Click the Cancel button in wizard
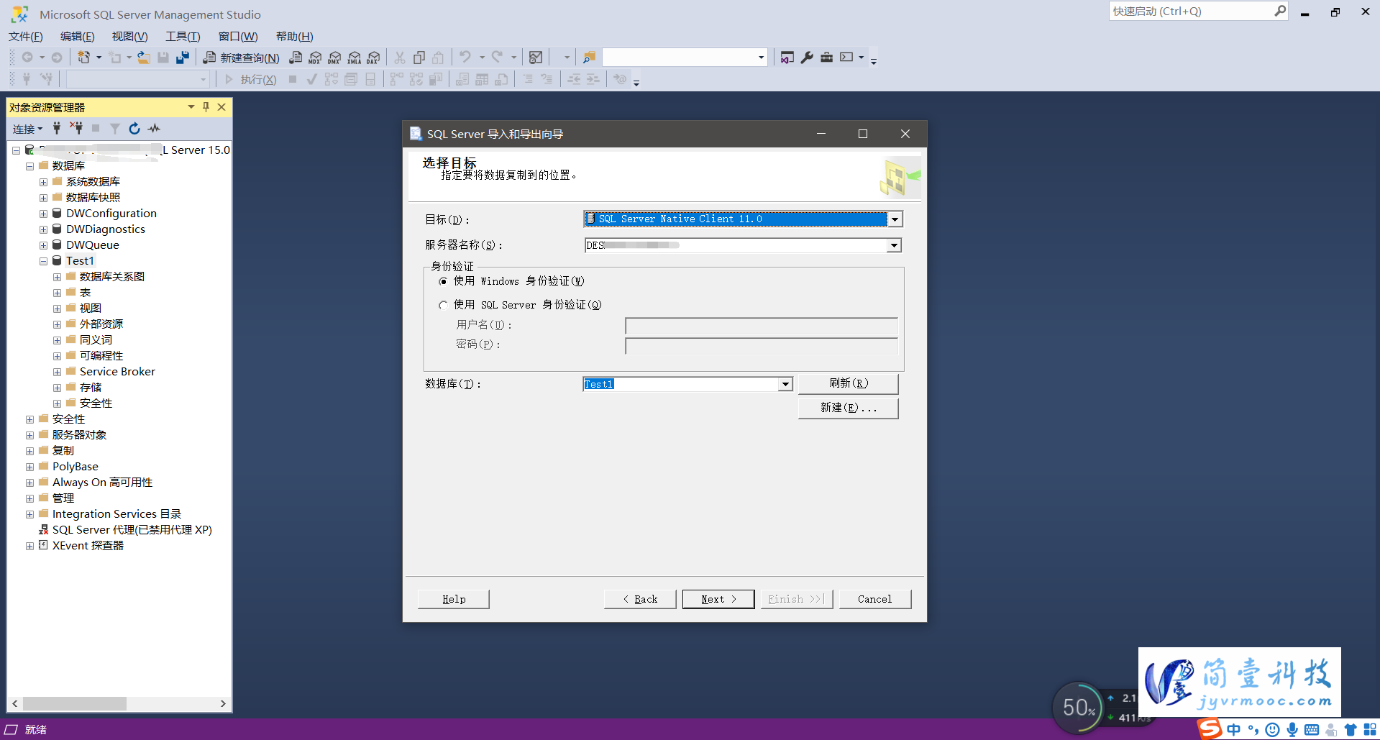Image resolution: width=1380 pixels, height=740 pixels. coord(874,599)
